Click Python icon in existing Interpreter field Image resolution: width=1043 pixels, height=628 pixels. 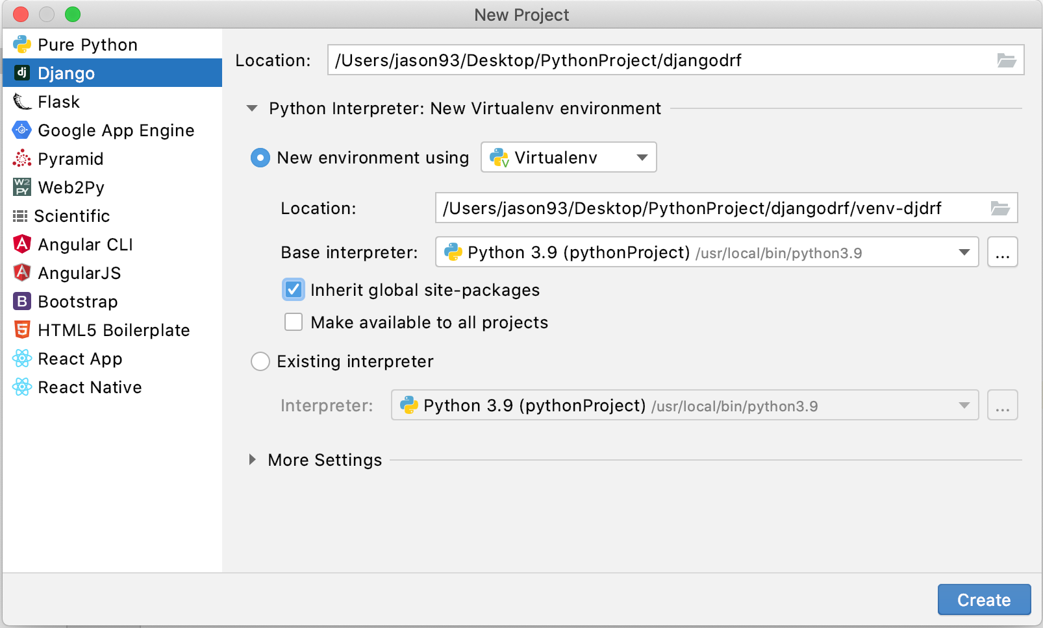[x=408, y=405]
